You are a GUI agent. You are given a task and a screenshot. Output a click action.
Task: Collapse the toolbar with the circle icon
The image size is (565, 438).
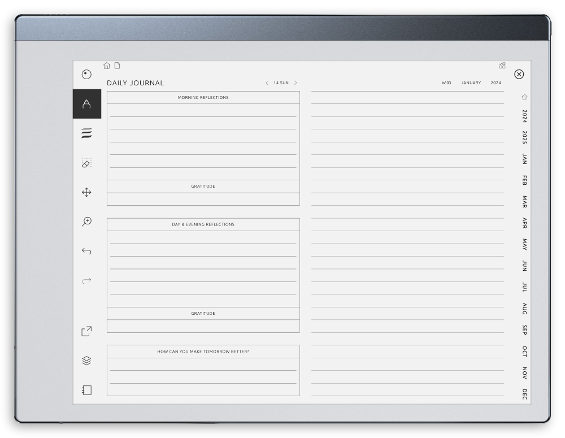click(86, 74)
